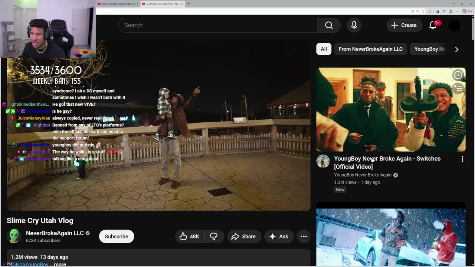Open NeverBrokeAgain LLC channel name link
This screenshot has height=267, width=475.
[x=55, y=233]
